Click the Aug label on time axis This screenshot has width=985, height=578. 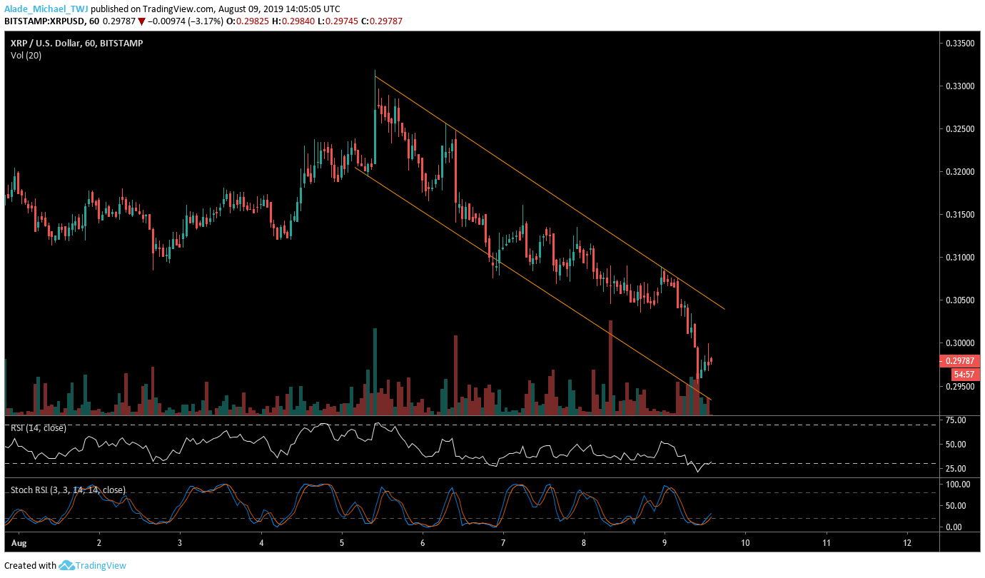tap(18, 542)
